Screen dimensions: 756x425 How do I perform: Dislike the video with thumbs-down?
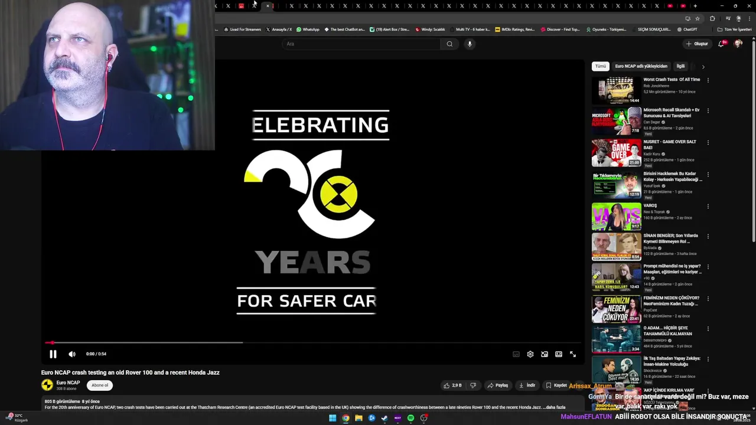click(472, 385)
